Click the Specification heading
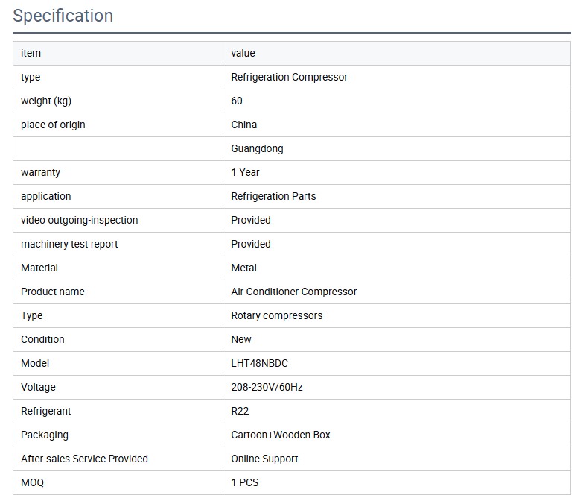583x504 pixels. click(63, 16)
